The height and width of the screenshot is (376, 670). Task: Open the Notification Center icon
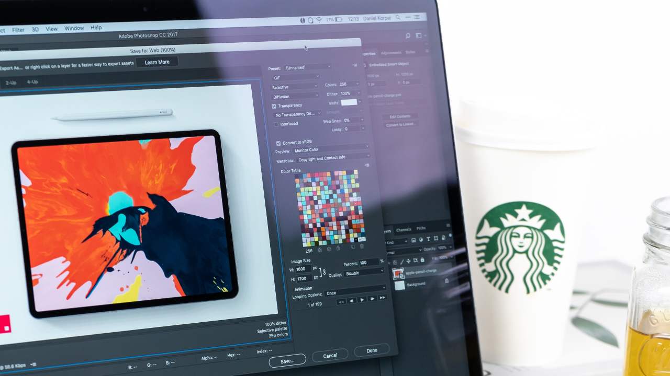(x=417, y=17)
